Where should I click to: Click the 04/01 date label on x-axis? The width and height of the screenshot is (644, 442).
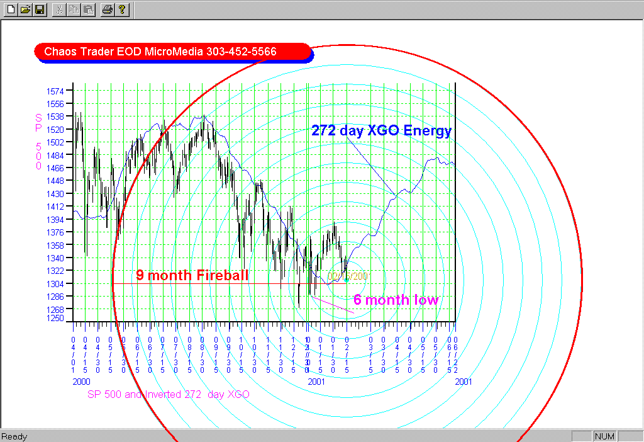click(x=73, y=355)
